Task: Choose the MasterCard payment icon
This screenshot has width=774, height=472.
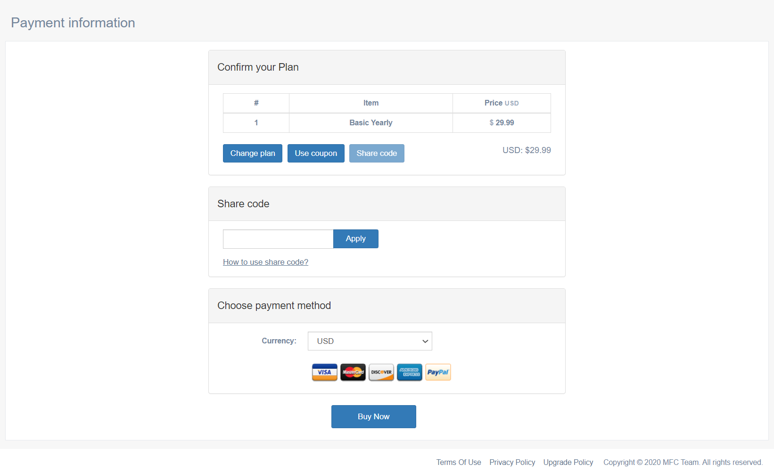Action: pyautogui.click(x=353, y=372)
